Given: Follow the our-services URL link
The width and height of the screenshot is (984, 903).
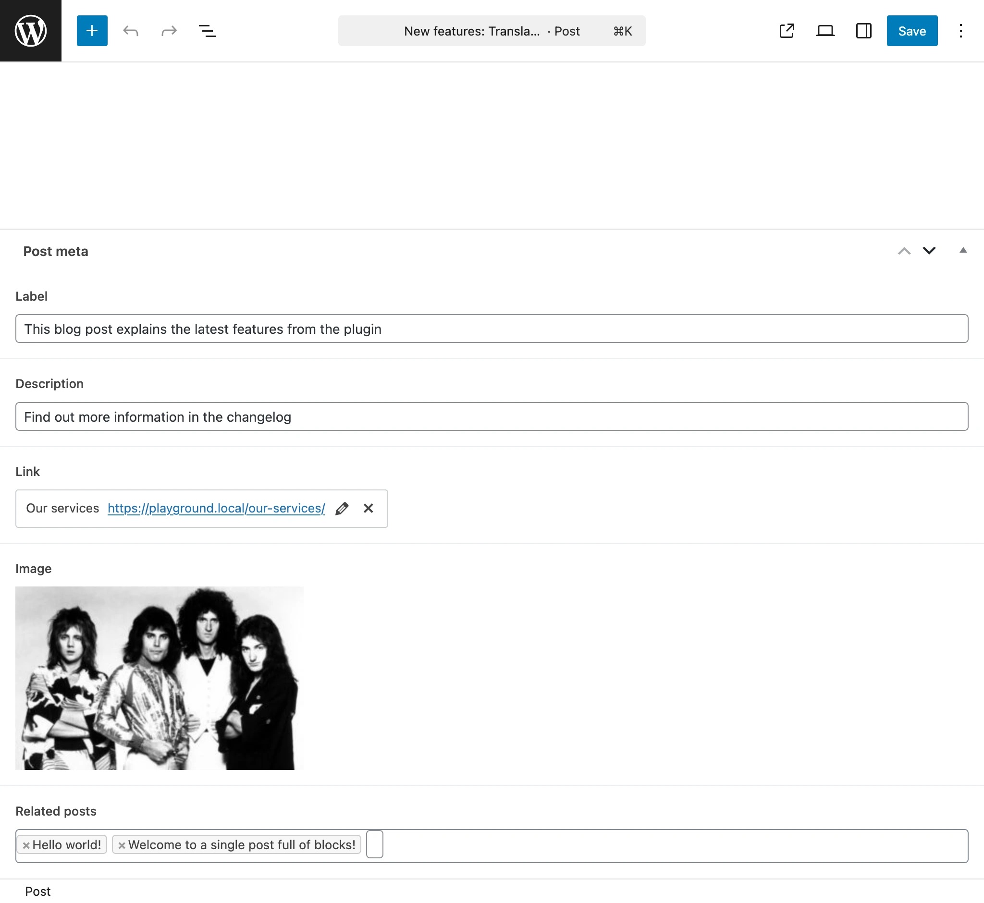Looking at the screenshot, I should click(x=216, y=508).
